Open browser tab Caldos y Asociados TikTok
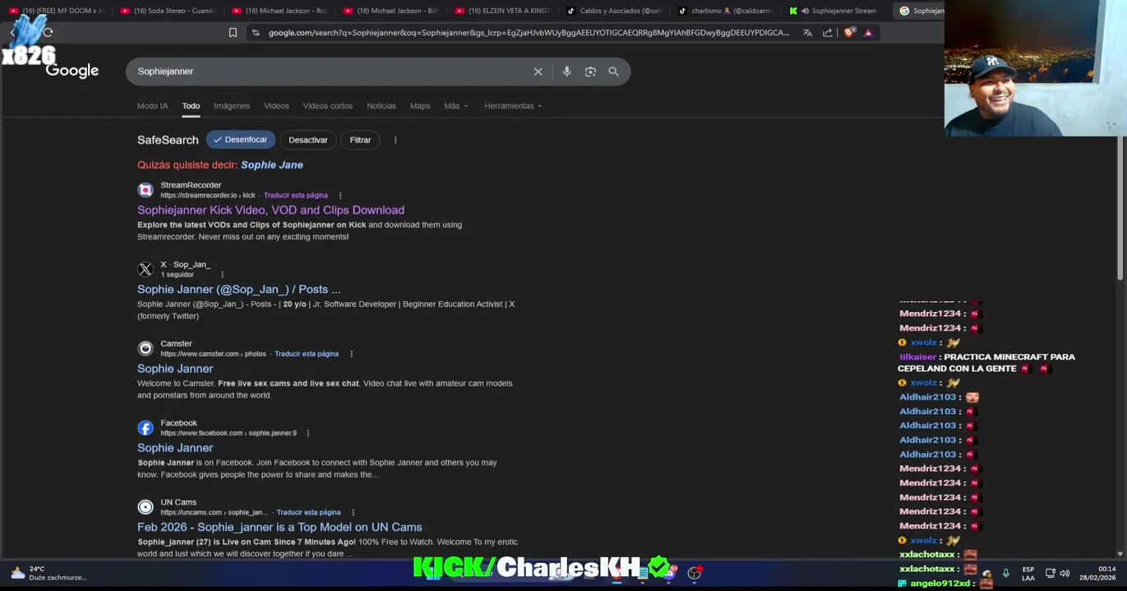 (614, 11)
